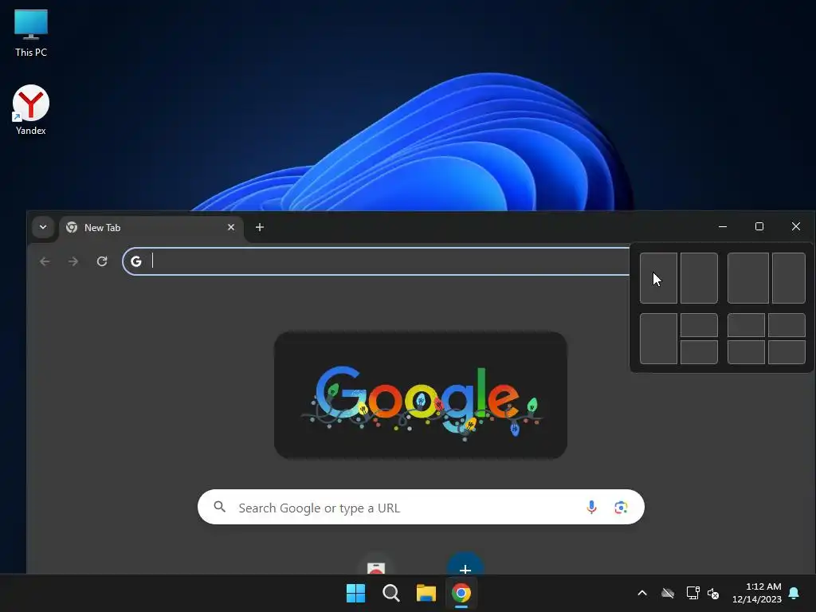Open OneDrive cloud tray icon
Image resolution: width=816 pixels, height=612 pixels.
pos(668,593)
